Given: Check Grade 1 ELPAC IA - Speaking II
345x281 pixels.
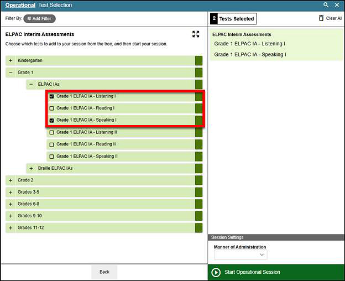Looking at the screenshot, I should [52, 157].
